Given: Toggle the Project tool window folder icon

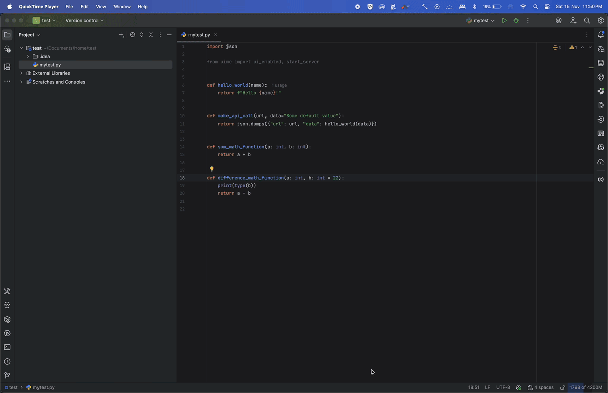Looking at the screenshot, I should pos(7,35).
